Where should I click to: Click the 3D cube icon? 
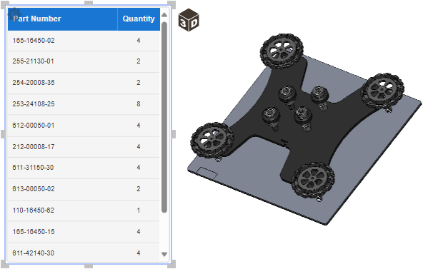[189, 20]
